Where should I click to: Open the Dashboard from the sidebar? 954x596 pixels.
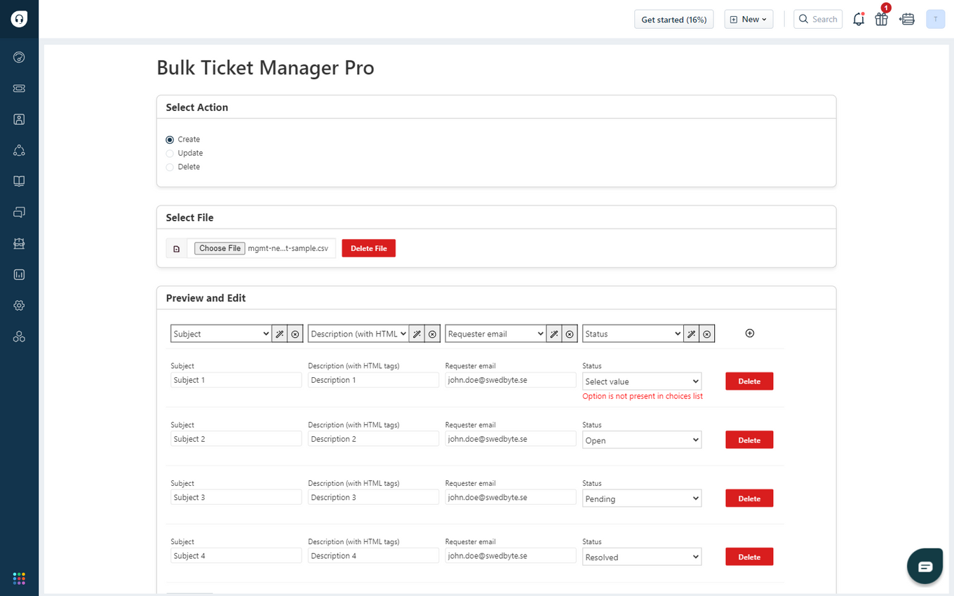coord(19,57)
